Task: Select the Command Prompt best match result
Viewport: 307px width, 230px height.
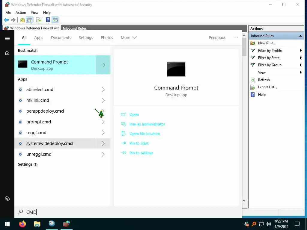Action: pyautogui.click(x=55, y=65)
